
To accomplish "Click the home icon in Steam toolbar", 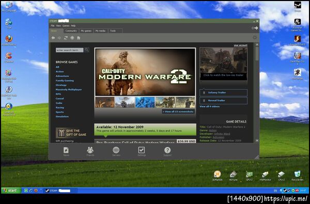I will (79, 38).
